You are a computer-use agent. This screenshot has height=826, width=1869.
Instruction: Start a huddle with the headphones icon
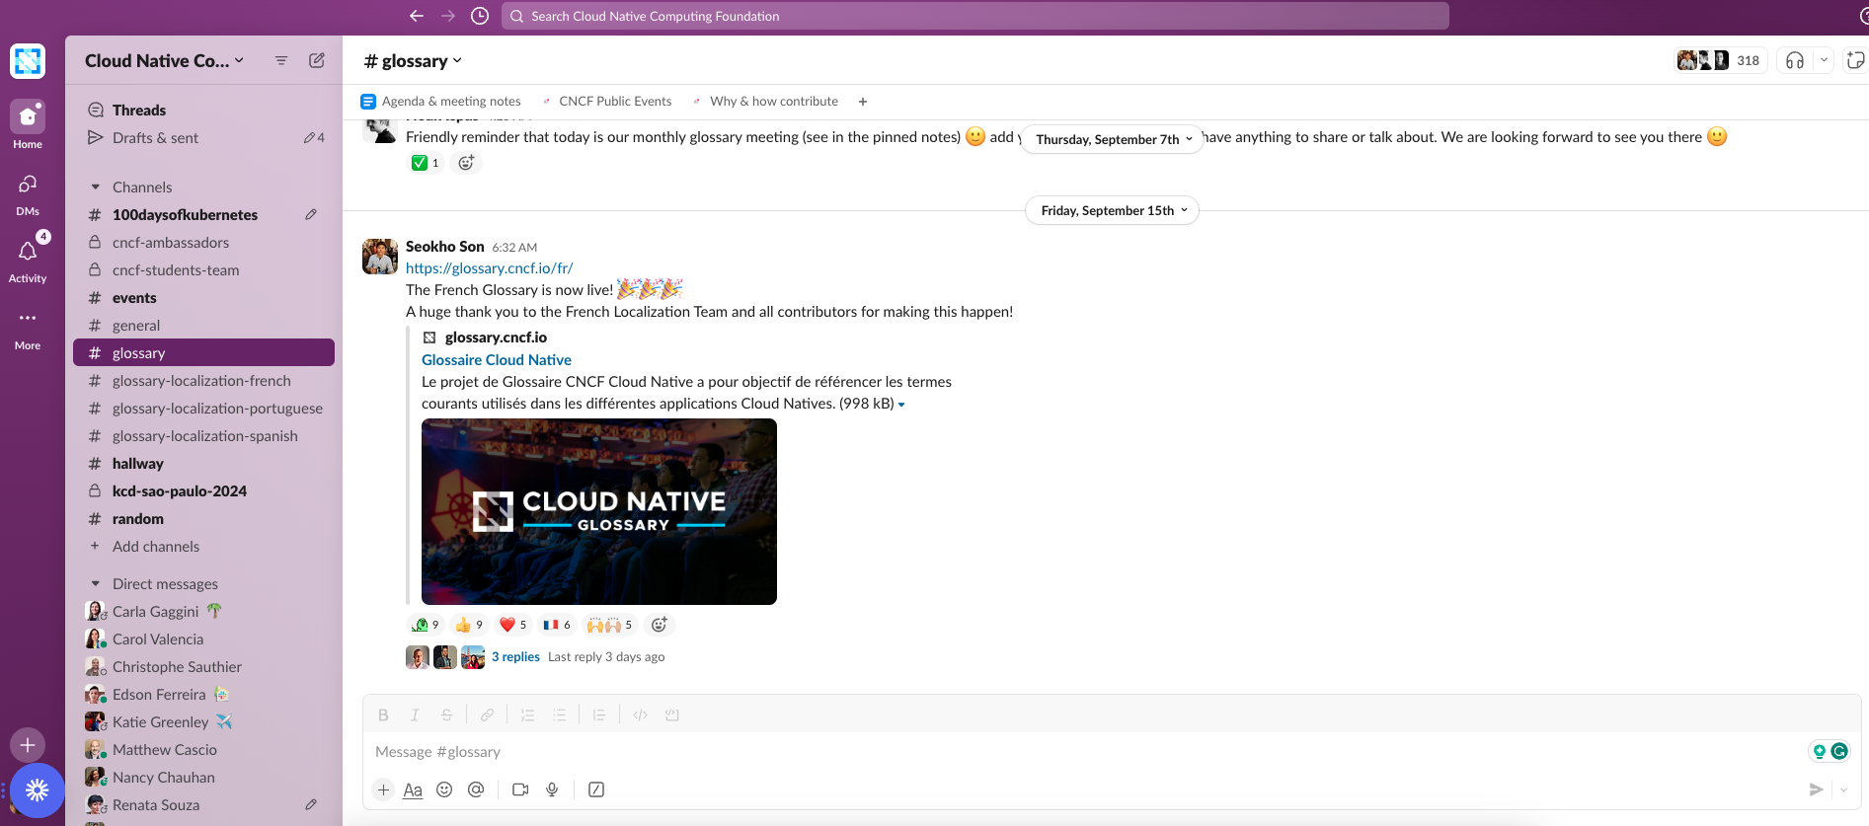click(x=1794, y=60)
